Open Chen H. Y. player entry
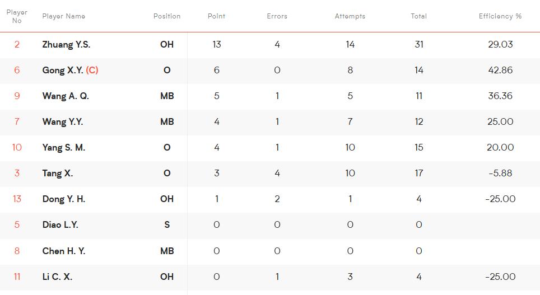The width and height of the screenshot is (540, 295). pos(64,251)
